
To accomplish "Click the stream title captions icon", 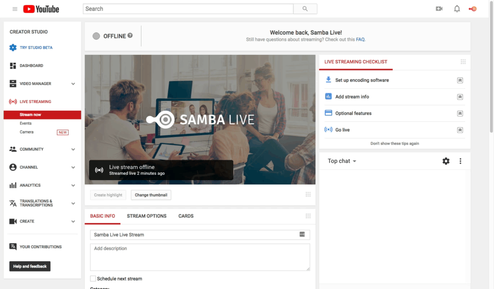I will tap(302, 234).
